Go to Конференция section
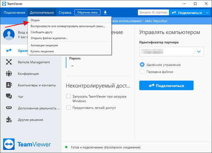The width and height of the screenshot is (212, 153). coord(31,74)
